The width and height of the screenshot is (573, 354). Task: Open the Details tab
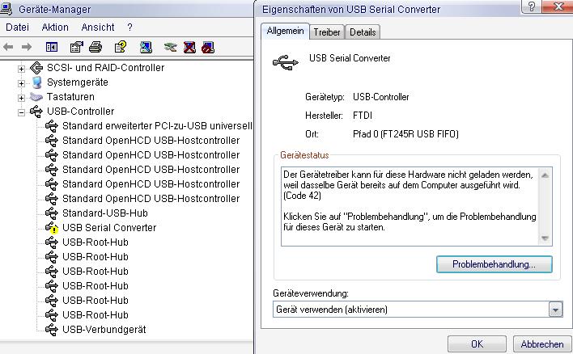tap(363, 32)
